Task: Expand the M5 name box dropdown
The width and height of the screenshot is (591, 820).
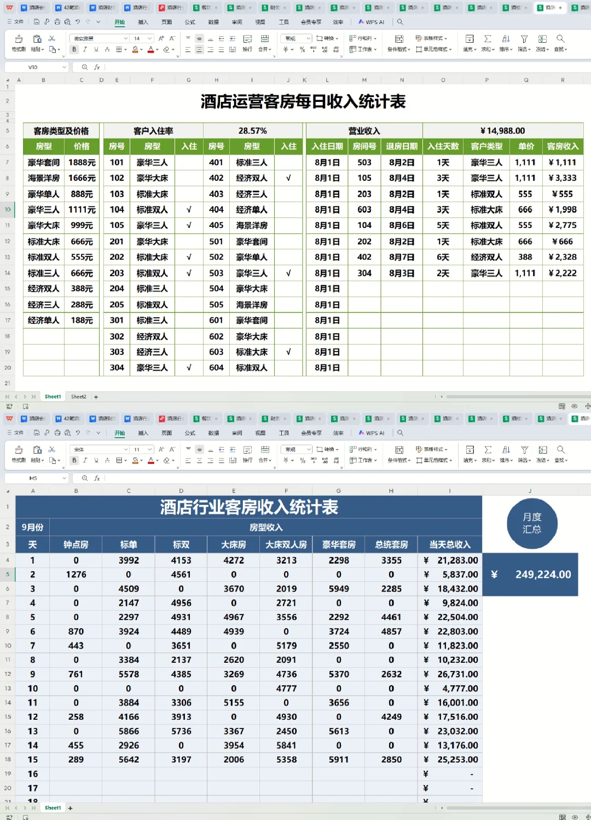Action: [64, 478]
